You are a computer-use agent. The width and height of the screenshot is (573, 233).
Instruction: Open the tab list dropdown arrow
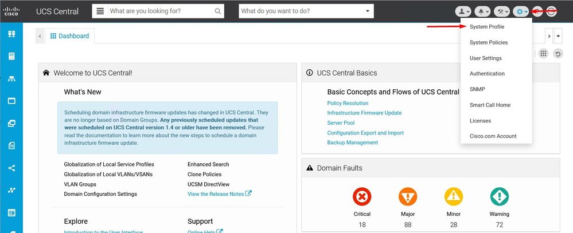tap(558, 36)
